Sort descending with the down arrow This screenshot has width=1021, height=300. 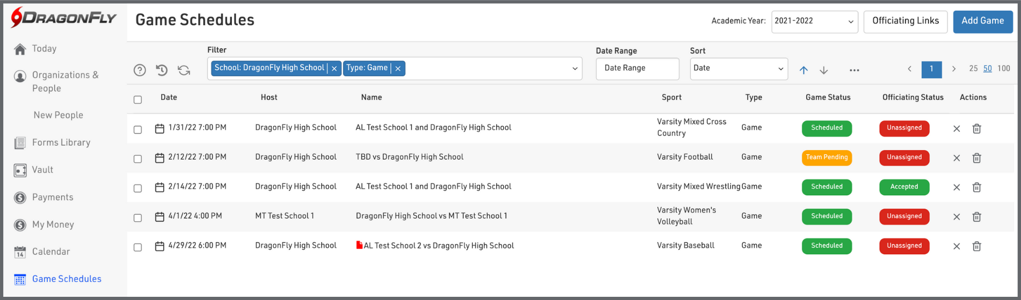pos(824,70)
